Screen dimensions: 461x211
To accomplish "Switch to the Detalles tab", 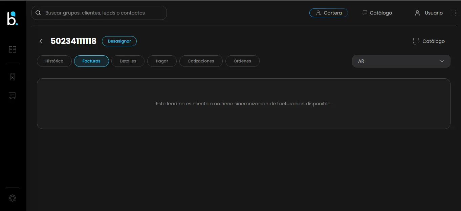I will tap(128, 61).
